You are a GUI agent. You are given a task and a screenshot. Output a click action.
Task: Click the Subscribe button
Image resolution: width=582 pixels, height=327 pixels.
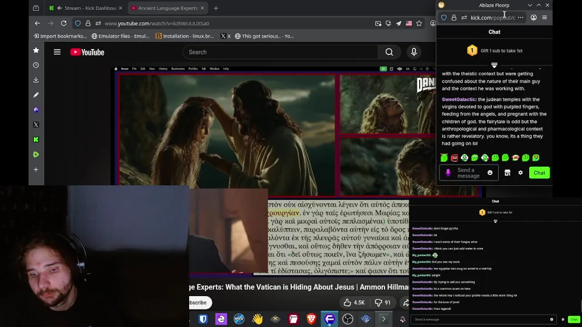click(198, 302)
